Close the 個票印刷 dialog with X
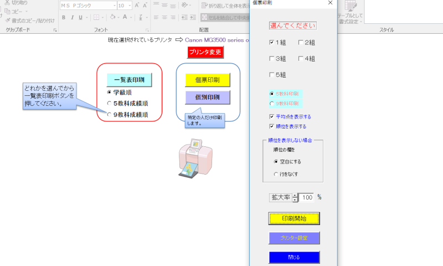 pyautogui.click(x=330, y=3)
